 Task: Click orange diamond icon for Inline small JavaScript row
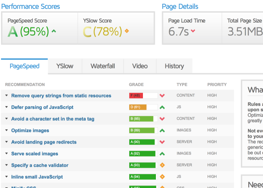coord(162,177)
